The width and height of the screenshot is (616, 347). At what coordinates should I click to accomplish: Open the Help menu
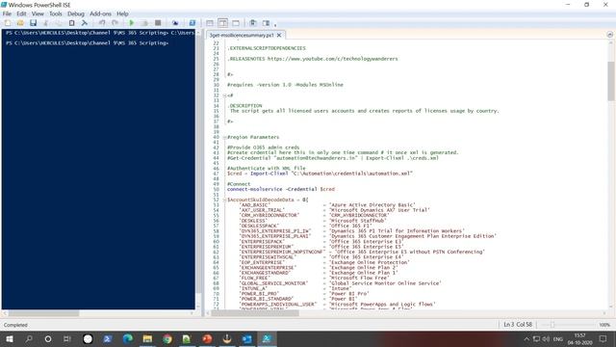pos(122,13)
